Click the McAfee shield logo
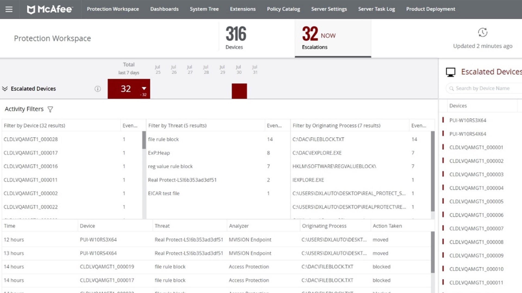Screen dimensions: 522x293 [x=32, y=9]
